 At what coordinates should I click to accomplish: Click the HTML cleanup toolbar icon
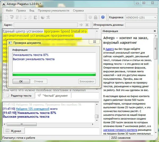pos(12,17)
